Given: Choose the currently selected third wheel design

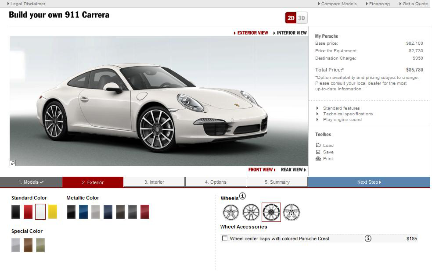Looking at the screenshot, I should pyautogui.click(x=271, y=212).
